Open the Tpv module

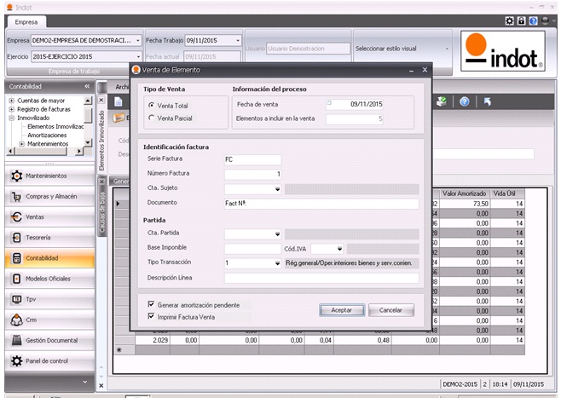coord(47,299)
